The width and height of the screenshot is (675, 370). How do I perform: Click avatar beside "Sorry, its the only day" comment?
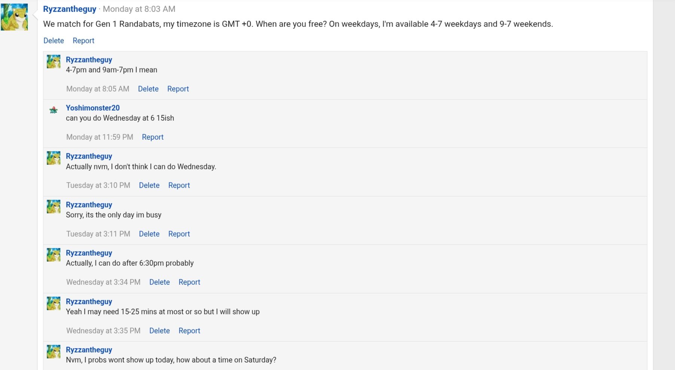point(54,207)
